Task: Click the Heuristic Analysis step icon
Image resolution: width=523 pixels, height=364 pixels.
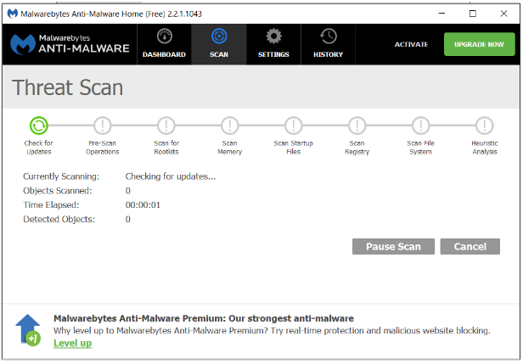Action: [x=485, y=126]
